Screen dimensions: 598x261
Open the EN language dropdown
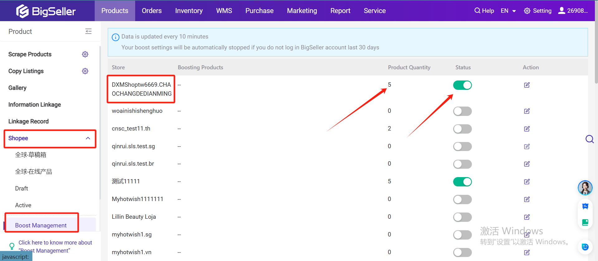(x=508, y=11)
